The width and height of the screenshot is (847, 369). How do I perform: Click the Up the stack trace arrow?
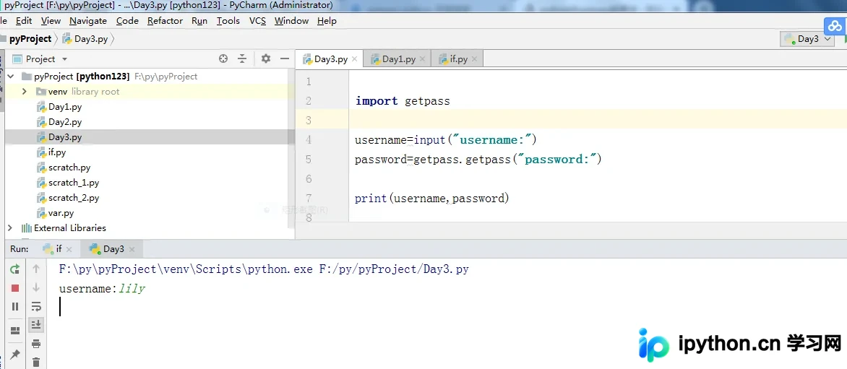pos(36,268)
